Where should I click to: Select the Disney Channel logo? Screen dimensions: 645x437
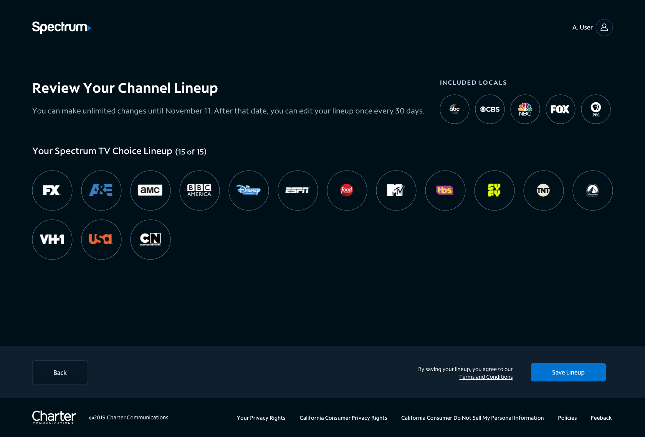click(x=248, y=191)
